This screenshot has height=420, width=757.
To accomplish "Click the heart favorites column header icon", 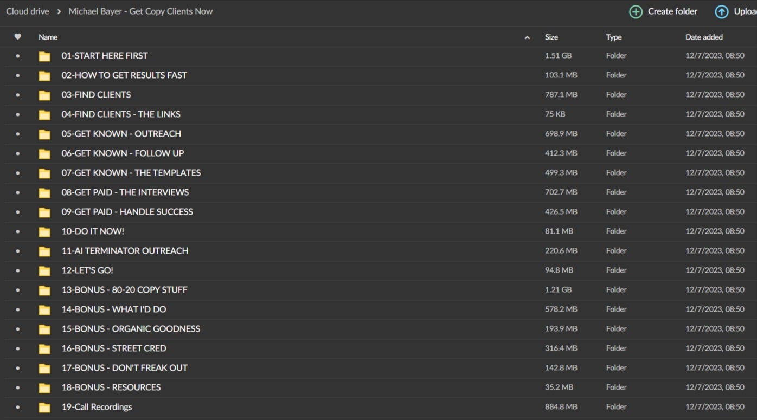I will coord(18,37).
